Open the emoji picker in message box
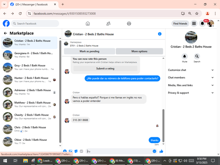This screenshot has height=165, width=220. (154, 151)
